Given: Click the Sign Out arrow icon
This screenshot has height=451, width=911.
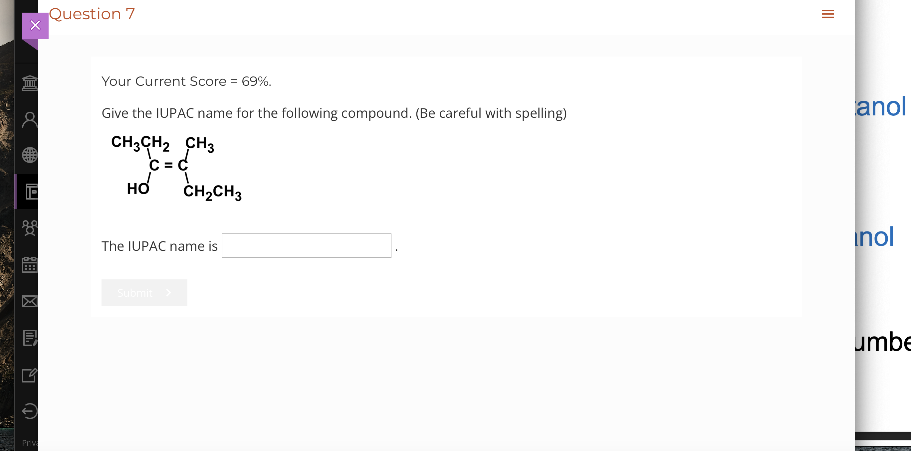Looking at the screenshot, I should click(x=30, y=411).
